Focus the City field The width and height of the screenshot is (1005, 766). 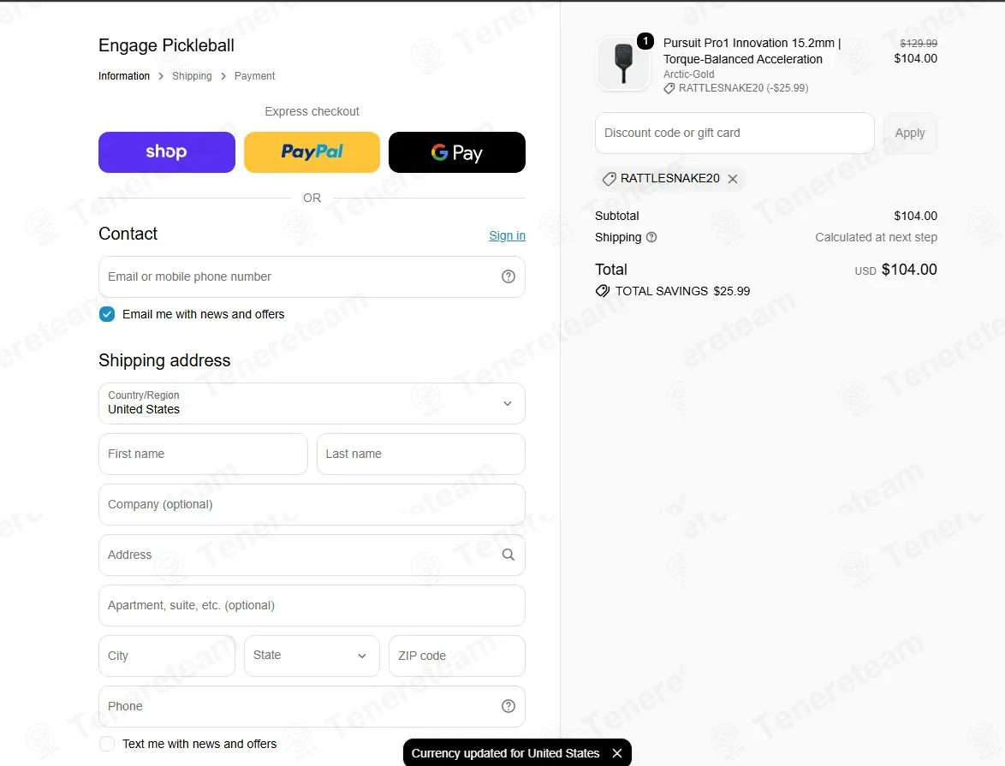click(167, 656)
